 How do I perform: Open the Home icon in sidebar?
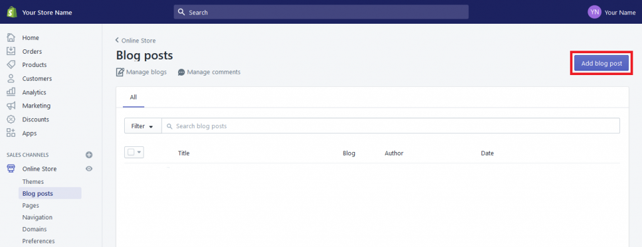click(x=11, y=38)
